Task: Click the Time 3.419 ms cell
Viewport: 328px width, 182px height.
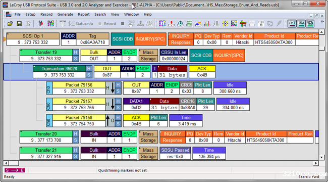Action: pyautogui.click(x=186, y=121)
